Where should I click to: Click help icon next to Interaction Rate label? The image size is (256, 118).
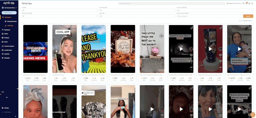[186, 7]
